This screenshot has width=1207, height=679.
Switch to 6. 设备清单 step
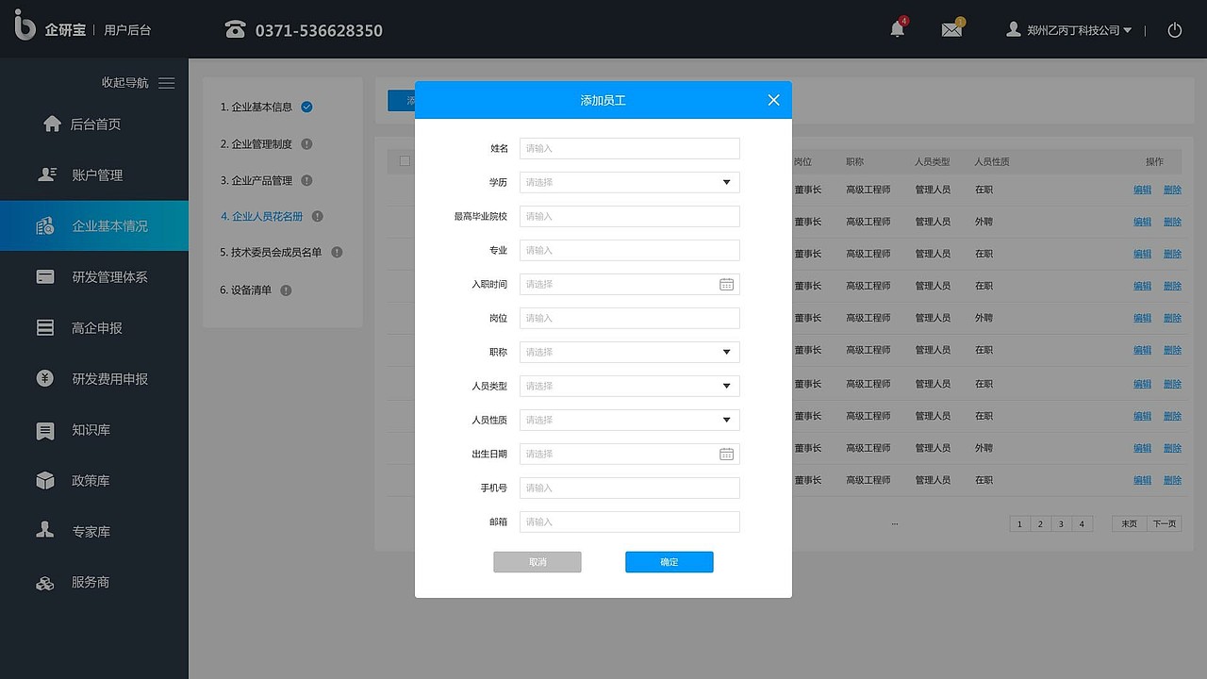(x=246, y=290)
